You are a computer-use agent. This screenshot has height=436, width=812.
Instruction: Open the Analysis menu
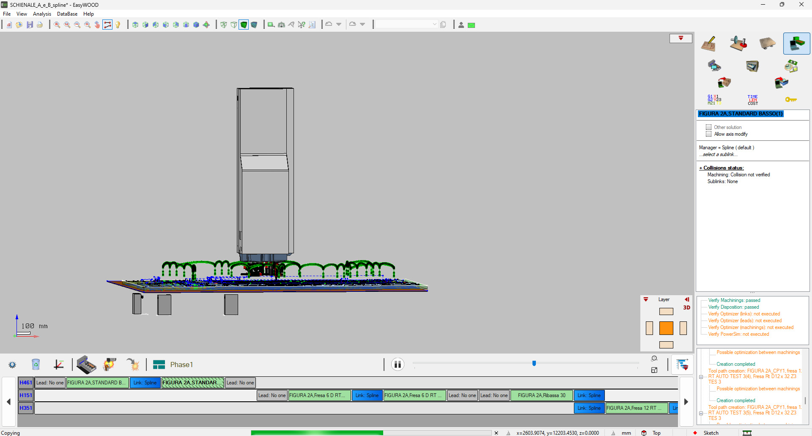(x=42, y=14)
